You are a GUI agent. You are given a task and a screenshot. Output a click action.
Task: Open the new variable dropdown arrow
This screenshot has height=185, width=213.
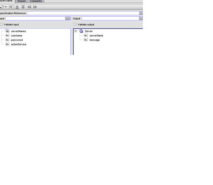pos(6,7)
